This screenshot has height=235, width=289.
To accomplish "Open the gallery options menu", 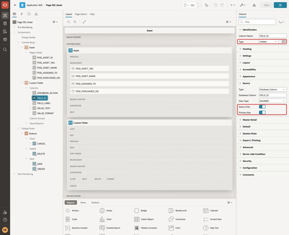I will (x=230, y=203).
